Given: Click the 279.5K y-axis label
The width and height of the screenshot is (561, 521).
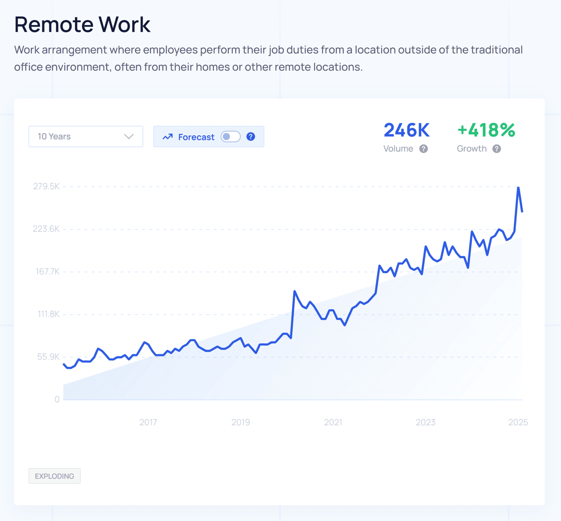Looking at the screenshot, I should pos(46,186).
